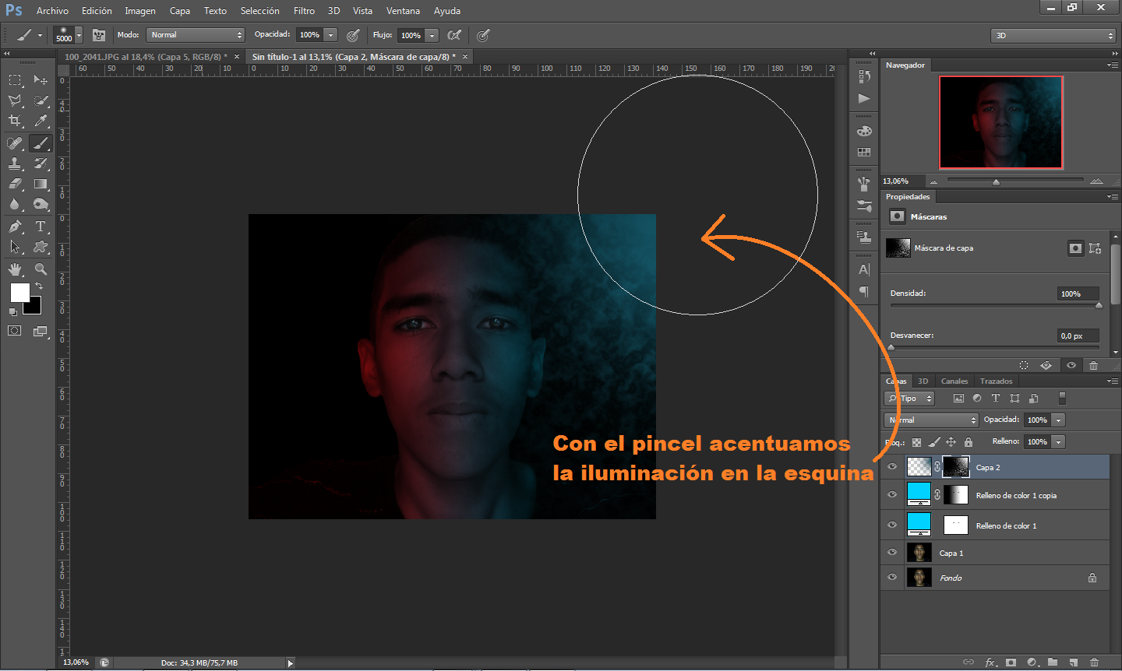The width and height of the screenshot is (1122, 671).
Task: Open the Filtro menu
Action: 304,11
